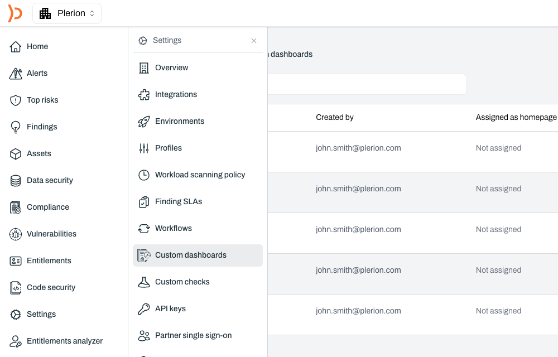Click the Settings gear icon in sidebar
The height and width of the screenshot is (357, 558).
pyautogui.click(x=15, y=315)
